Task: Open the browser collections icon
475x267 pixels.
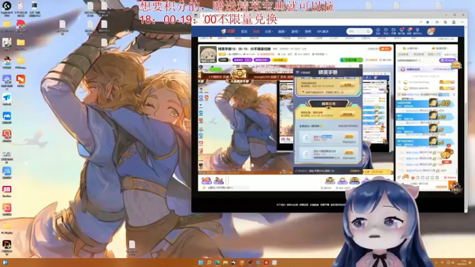Action: (x=445, y=22)
